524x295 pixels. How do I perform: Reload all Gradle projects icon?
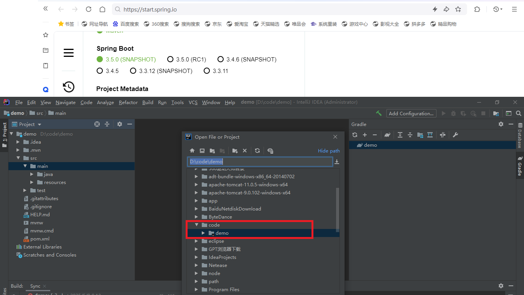(355, 135)
